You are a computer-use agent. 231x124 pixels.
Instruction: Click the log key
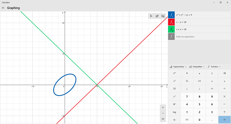click(175, 112)
